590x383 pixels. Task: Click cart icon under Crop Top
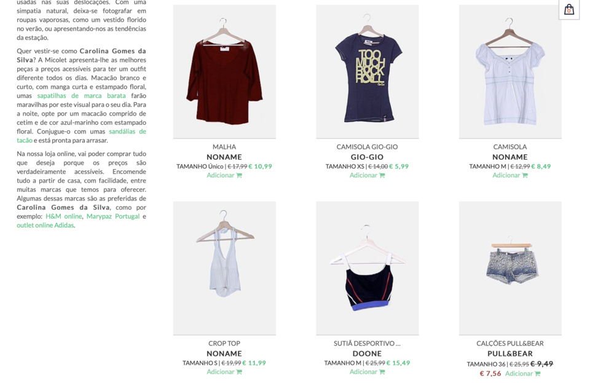coord(239,372)
